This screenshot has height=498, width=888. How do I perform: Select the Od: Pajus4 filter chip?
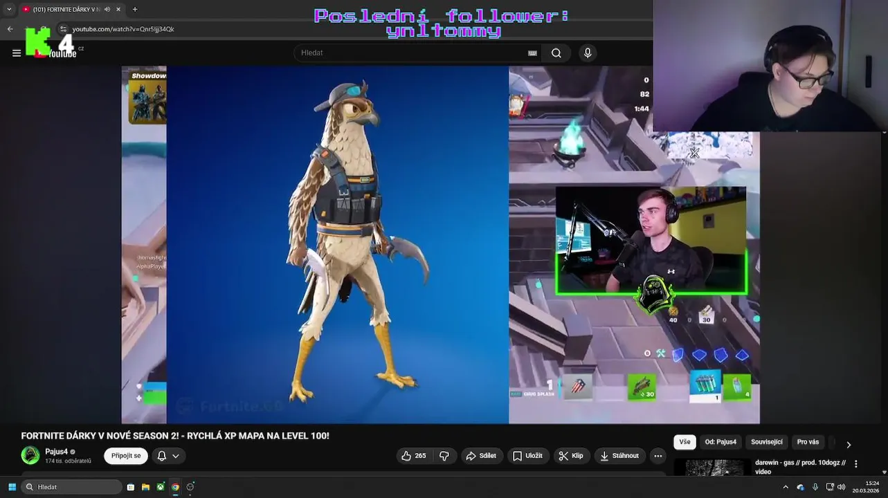click(721, 442)
